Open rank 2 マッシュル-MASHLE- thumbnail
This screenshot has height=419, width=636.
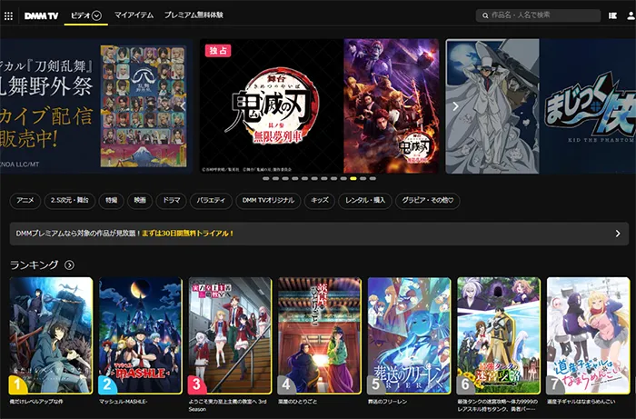tap(140, 334)
